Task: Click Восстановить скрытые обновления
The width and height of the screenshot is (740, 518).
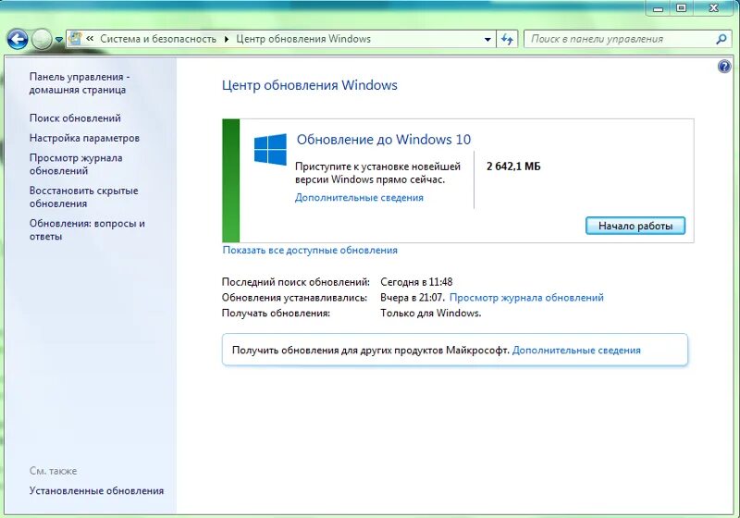Action: (84, 197)
